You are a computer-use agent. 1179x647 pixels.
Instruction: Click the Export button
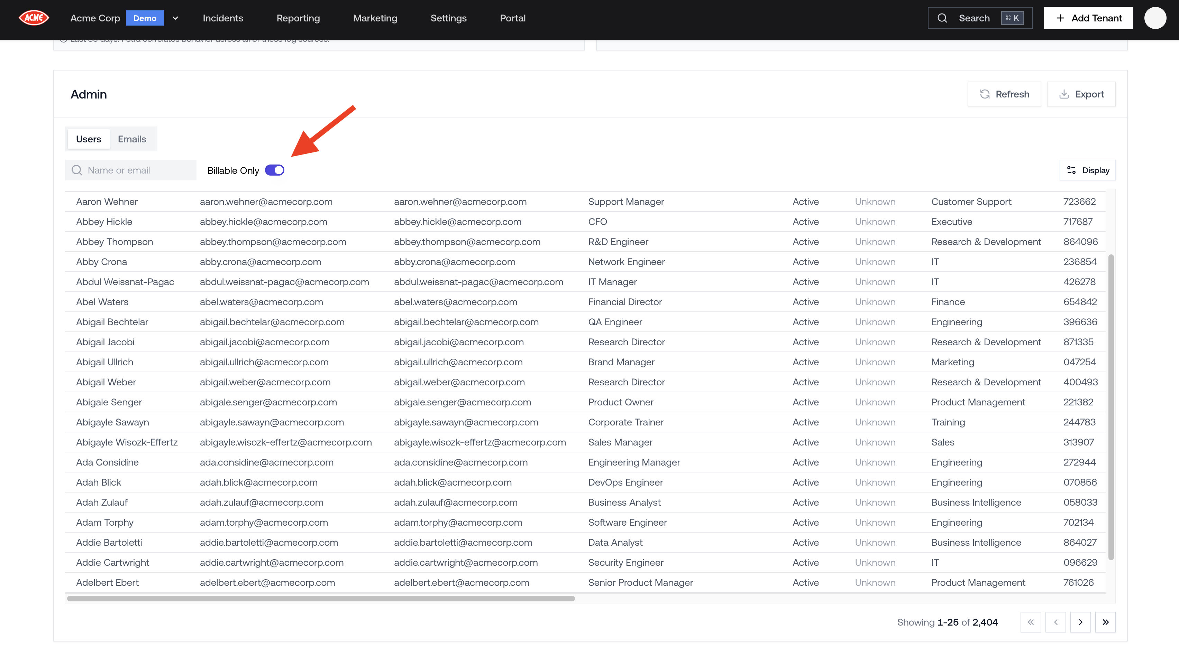1081,94
